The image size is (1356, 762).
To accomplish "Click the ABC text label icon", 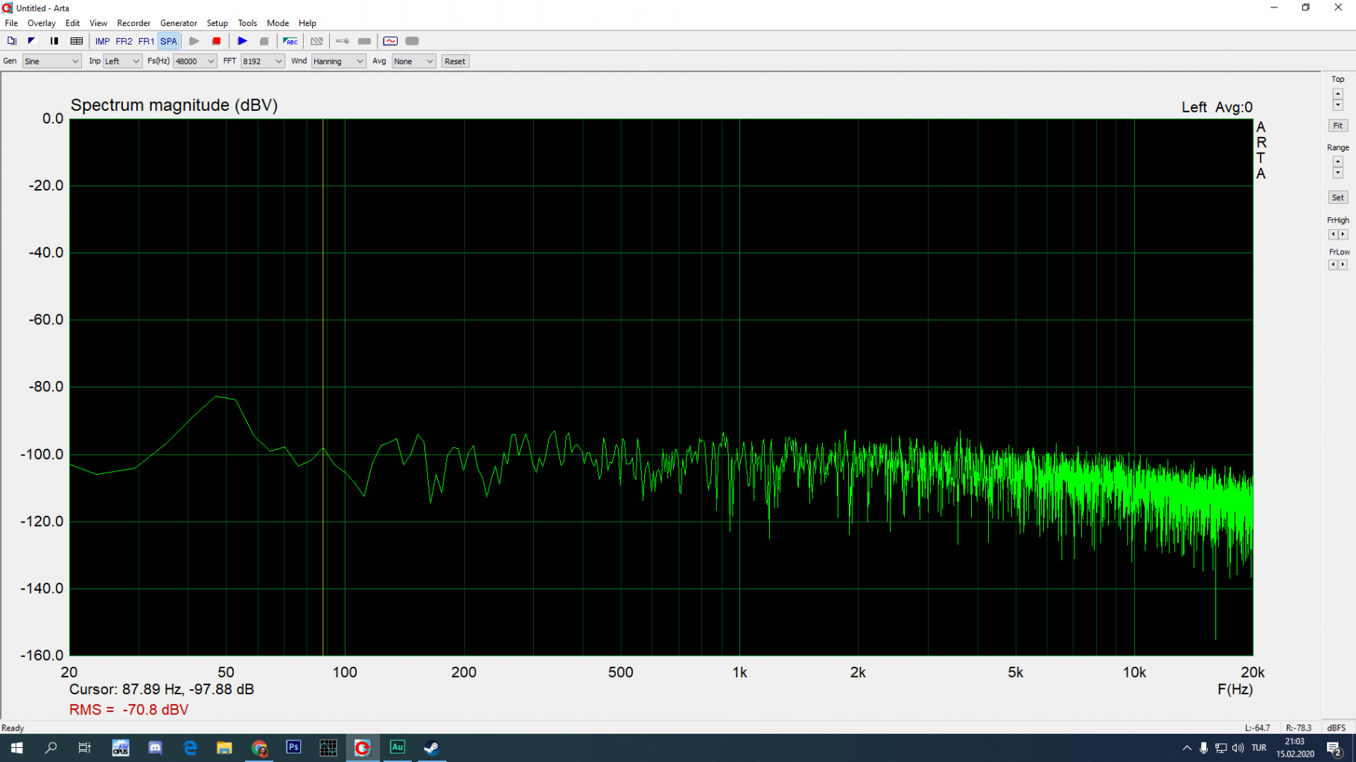I will [290, 41].
